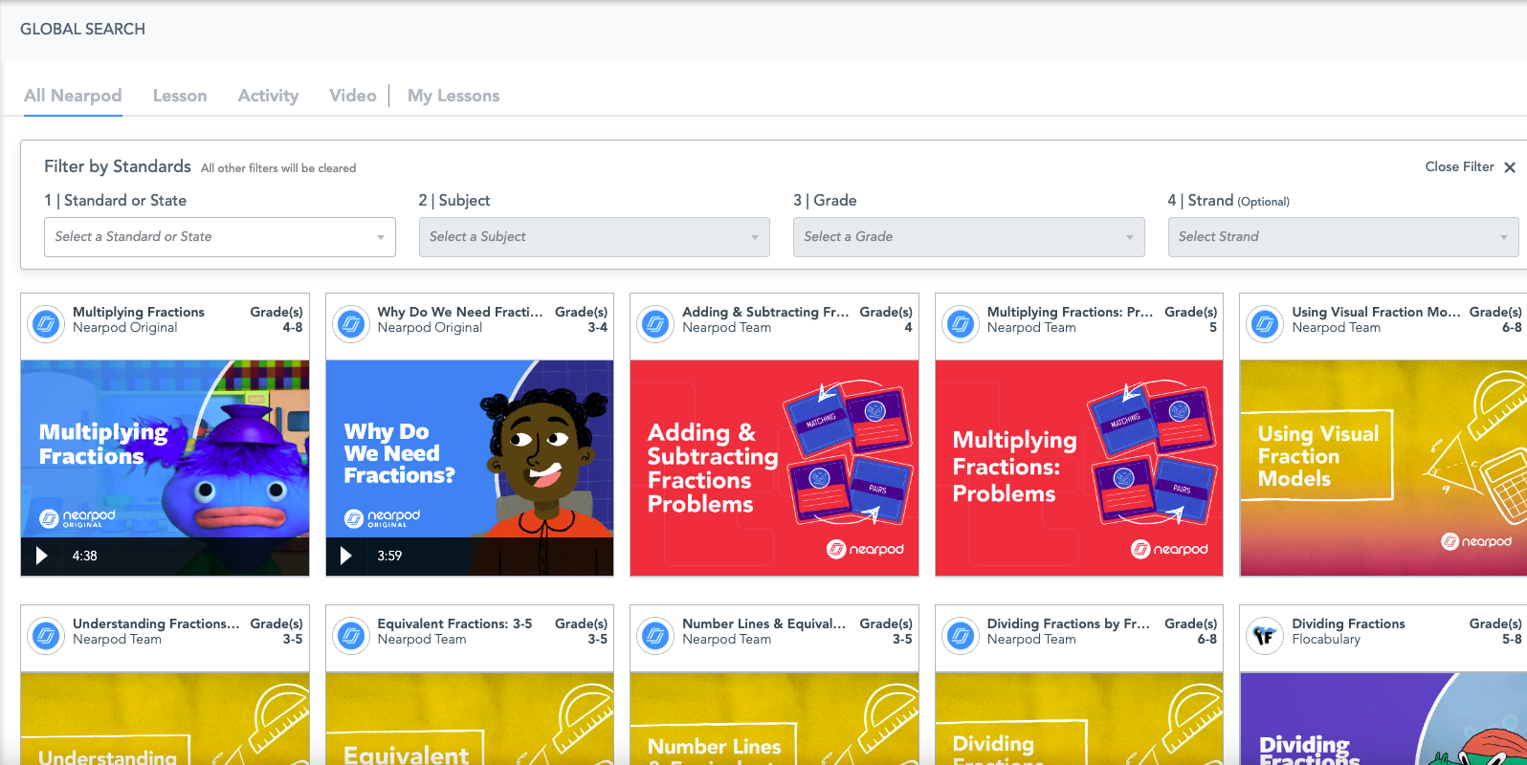Viewport: 1527px width, 765px height.
Task: Click Nearpod logo icon on Using Visual Fraction Models card
Action: 1265,325
